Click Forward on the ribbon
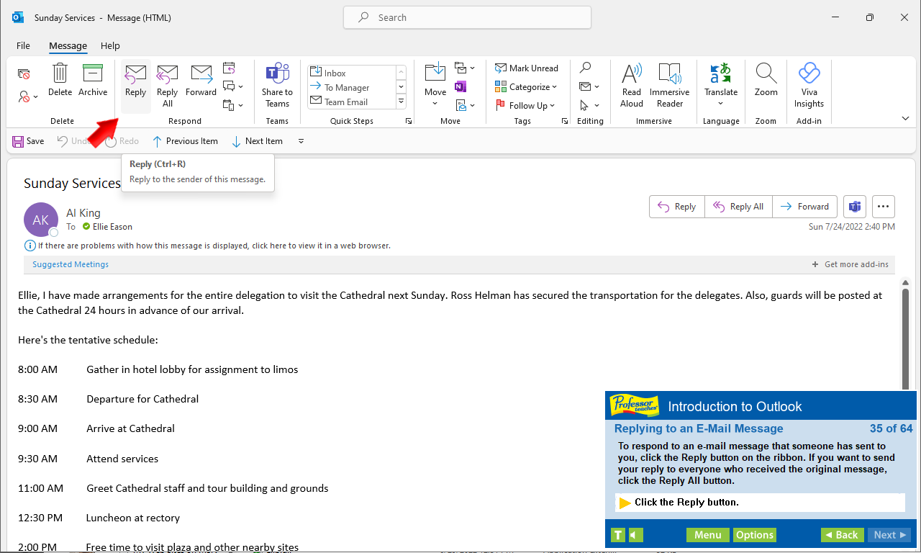The height and width of the screenshot is (553, 921). (201, 81)
